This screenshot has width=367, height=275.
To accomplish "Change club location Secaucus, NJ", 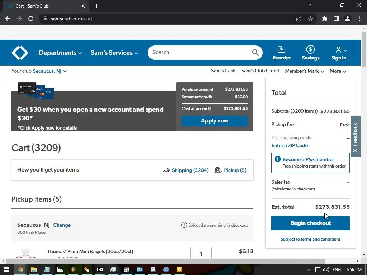I will click(50, 71).
